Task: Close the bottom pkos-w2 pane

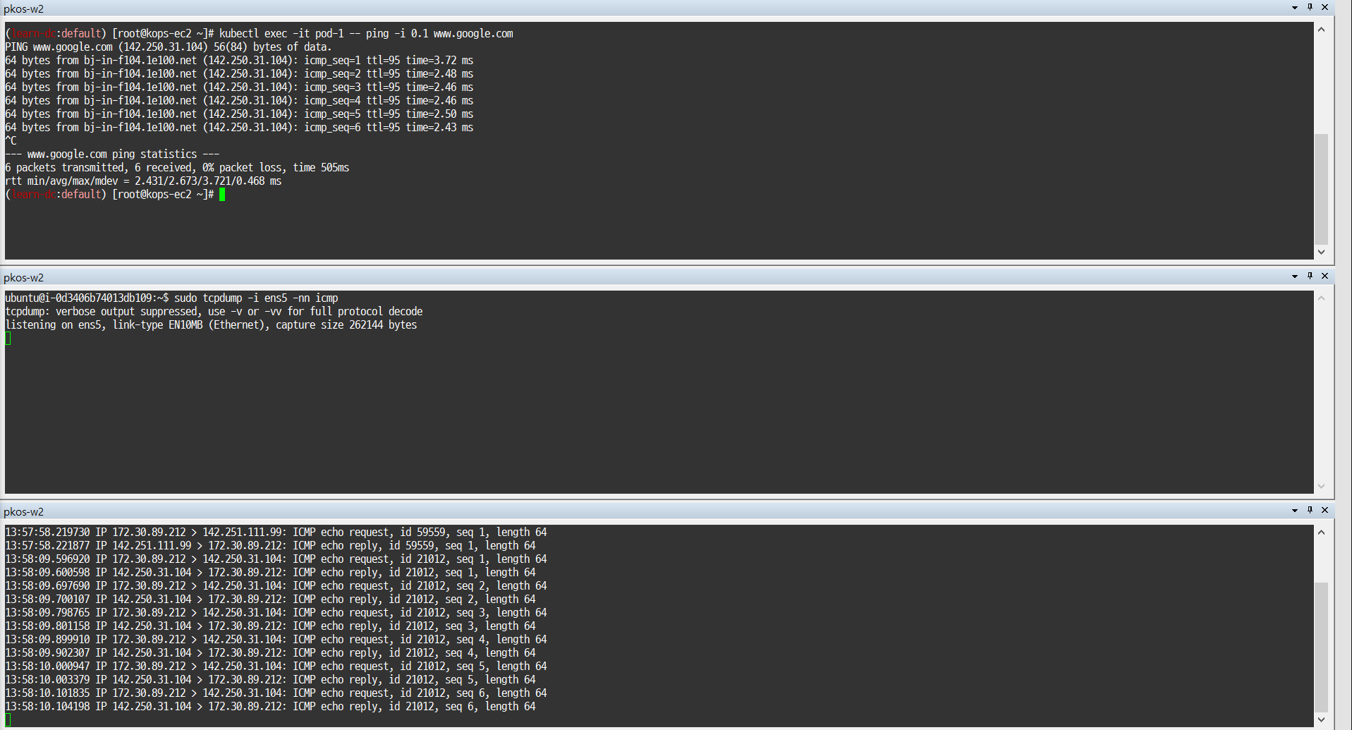Action: pos(1324,511)
